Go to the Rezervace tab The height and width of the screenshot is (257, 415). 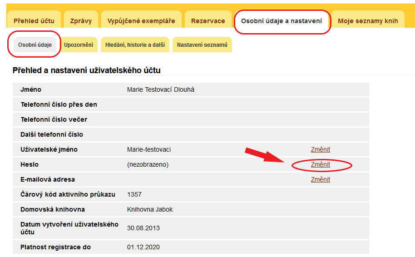208,21
